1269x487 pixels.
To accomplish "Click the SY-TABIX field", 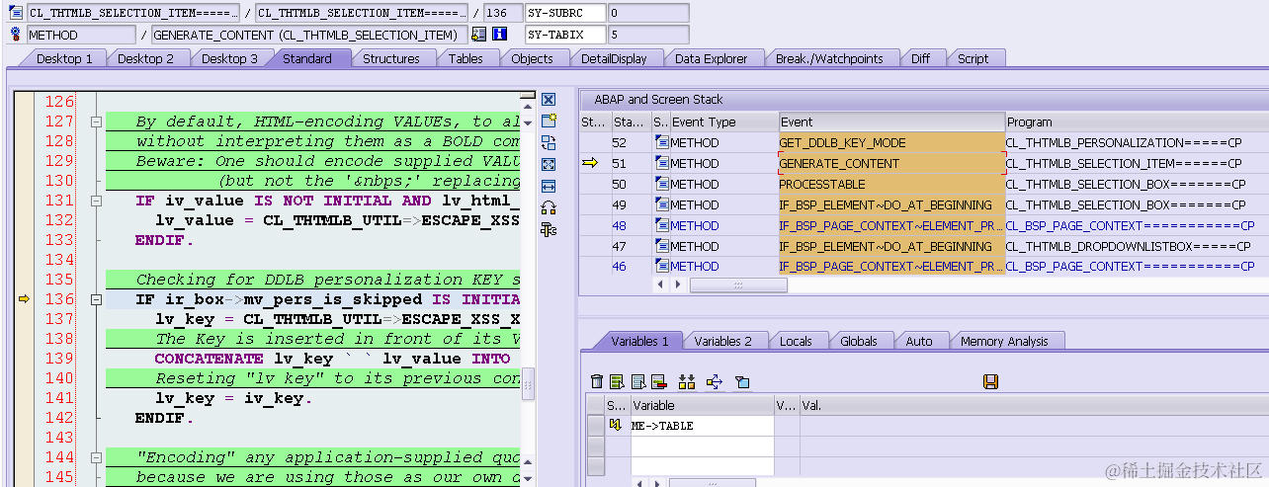I will [564, 35].
